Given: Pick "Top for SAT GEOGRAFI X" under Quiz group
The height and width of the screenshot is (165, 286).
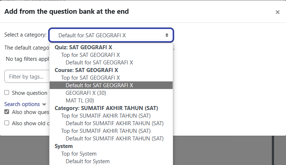Looking at the screenshot, I should point(91,55).
